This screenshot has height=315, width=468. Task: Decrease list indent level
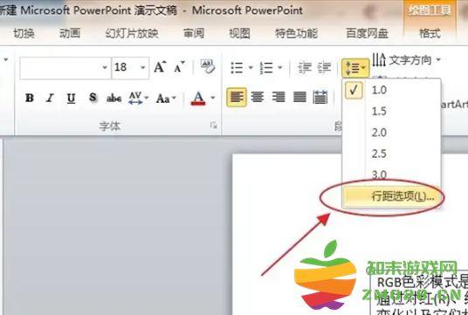(305, 68)
